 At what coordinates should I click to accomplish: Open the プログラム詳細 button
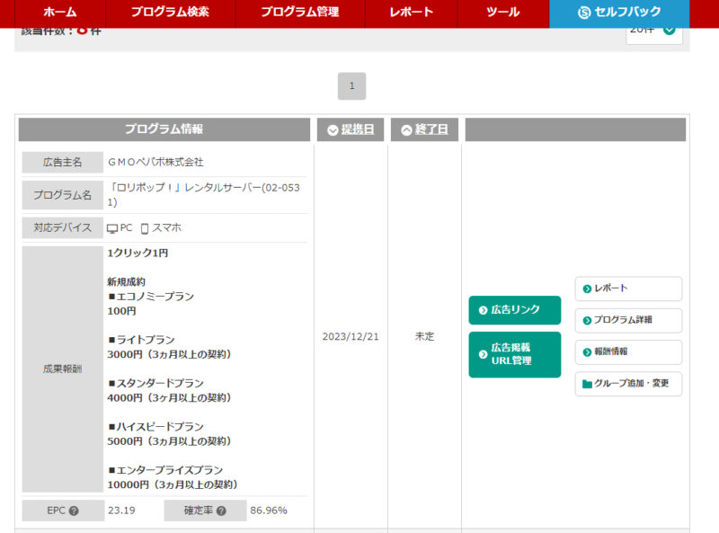pyautogui.click(x=628, y=320)
